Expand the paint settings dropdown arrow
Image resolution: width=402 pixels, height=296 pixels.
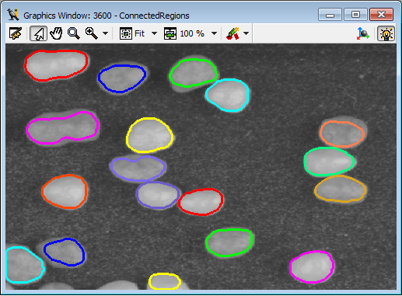click(x=246, y=33)
